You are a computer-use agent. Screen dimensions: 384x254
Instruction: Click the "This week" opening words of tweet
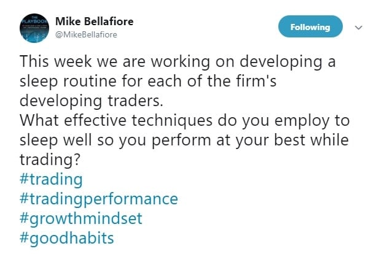click(55, 61)
